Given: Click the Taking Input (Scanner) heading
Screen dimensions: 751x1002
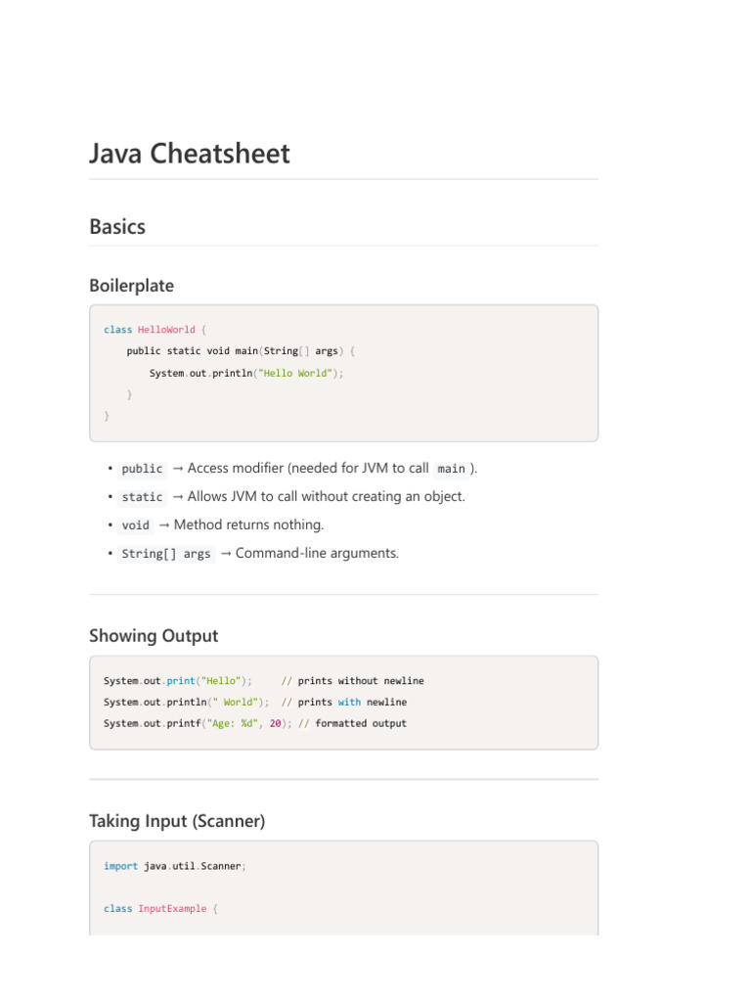Looking at the screenshot, I should [177, 822].
